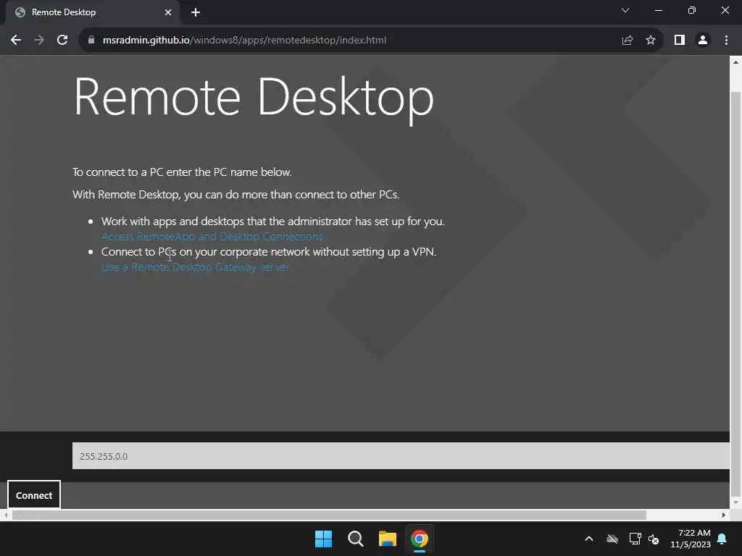This screenshot has width=742, height=556.
Task: Click the Chrome taskbar icon
Action: pyautogui.click(x=420, y=539)
